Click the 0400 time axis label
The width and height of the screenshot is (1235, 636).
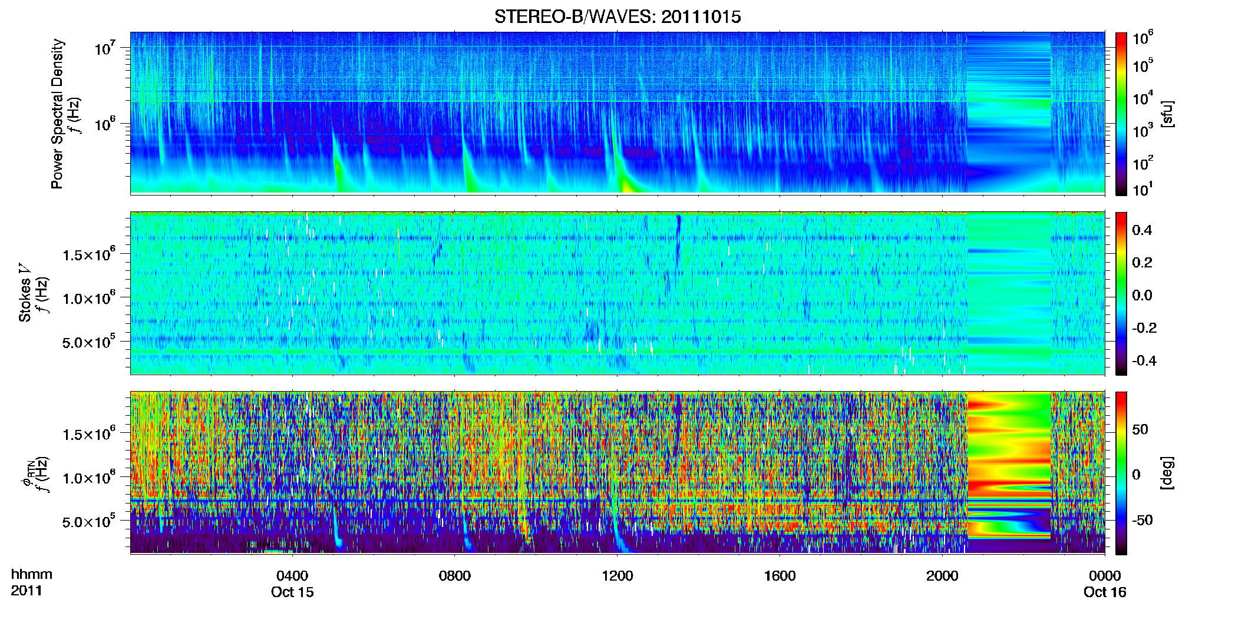click(x=292, y=575)
